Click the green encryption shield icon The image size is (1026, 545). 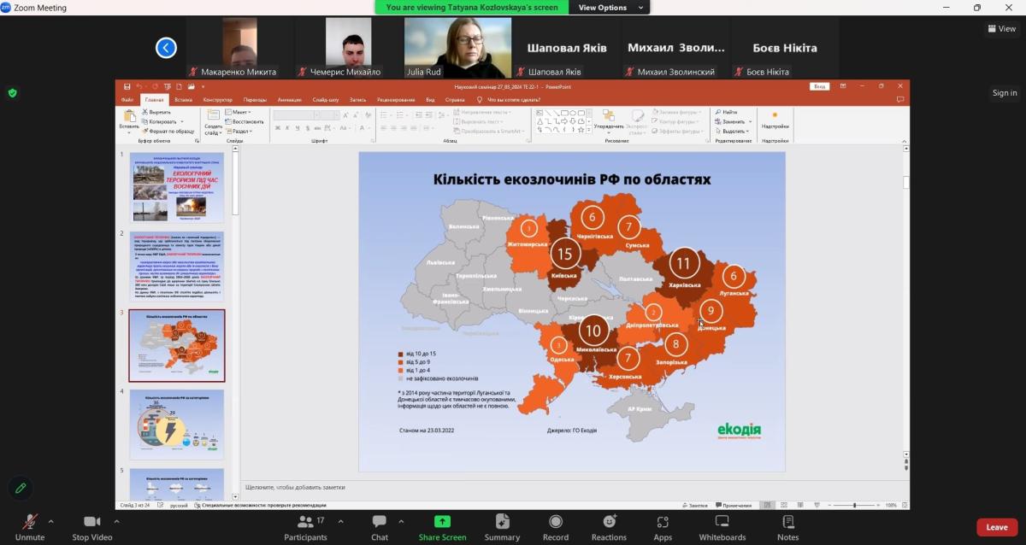[x=12, y=93]
